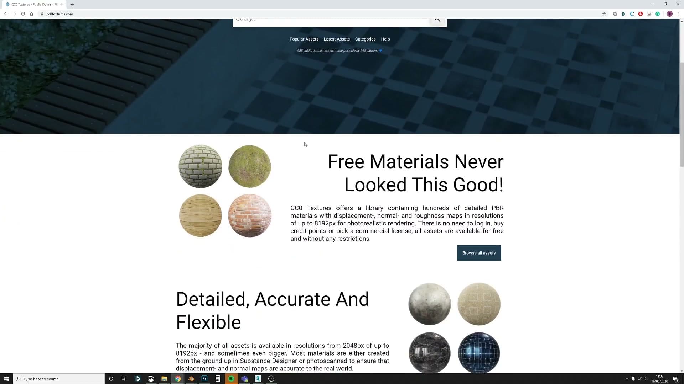Open Chrome's three-dot menu
Screen dimensions: 684x384
click(x=678, y=14)
